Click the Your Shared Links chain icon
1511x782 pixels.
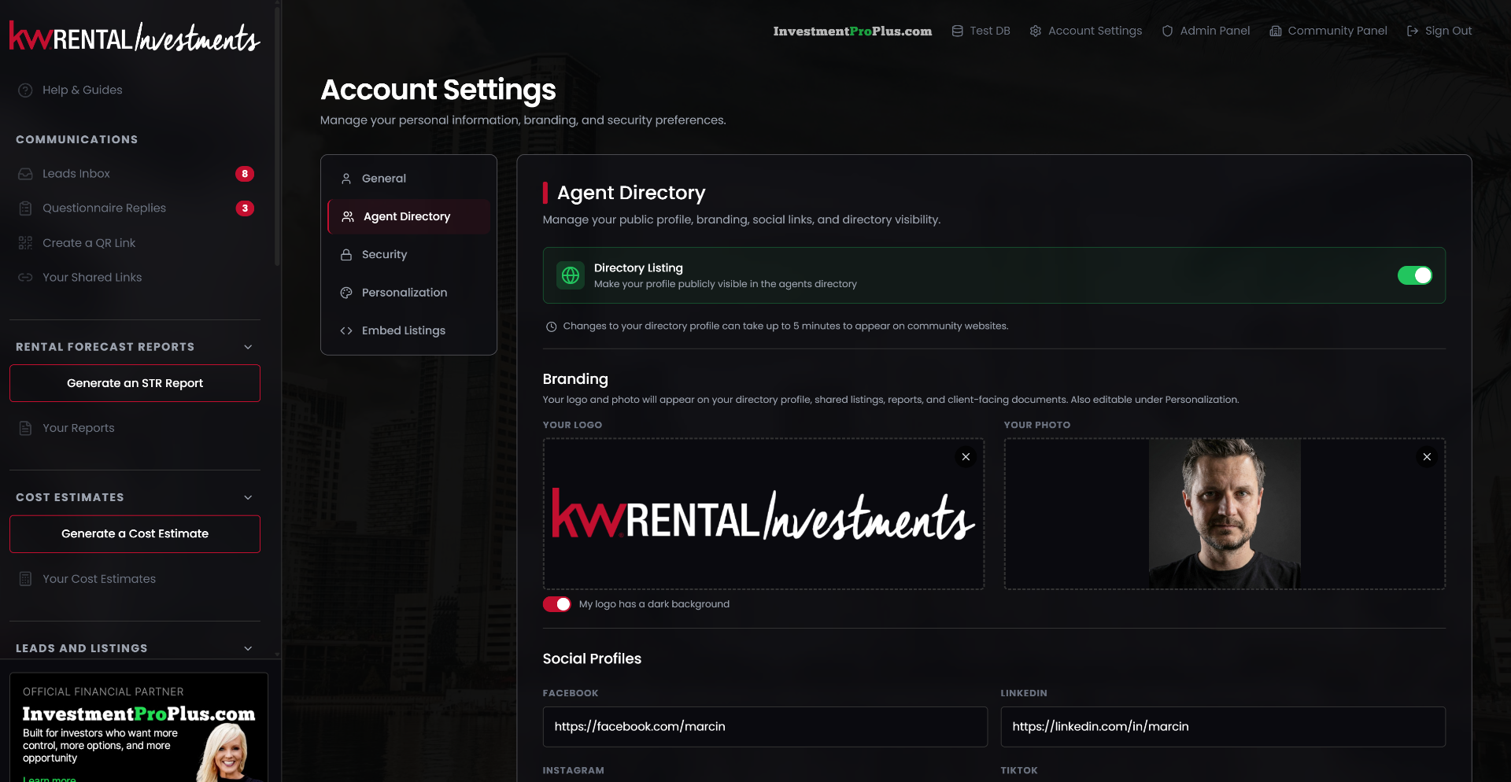[x=25, y=278]
